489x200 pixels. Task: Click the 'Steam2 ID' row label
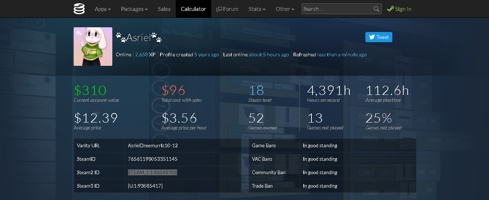click(x=88, y=172)
